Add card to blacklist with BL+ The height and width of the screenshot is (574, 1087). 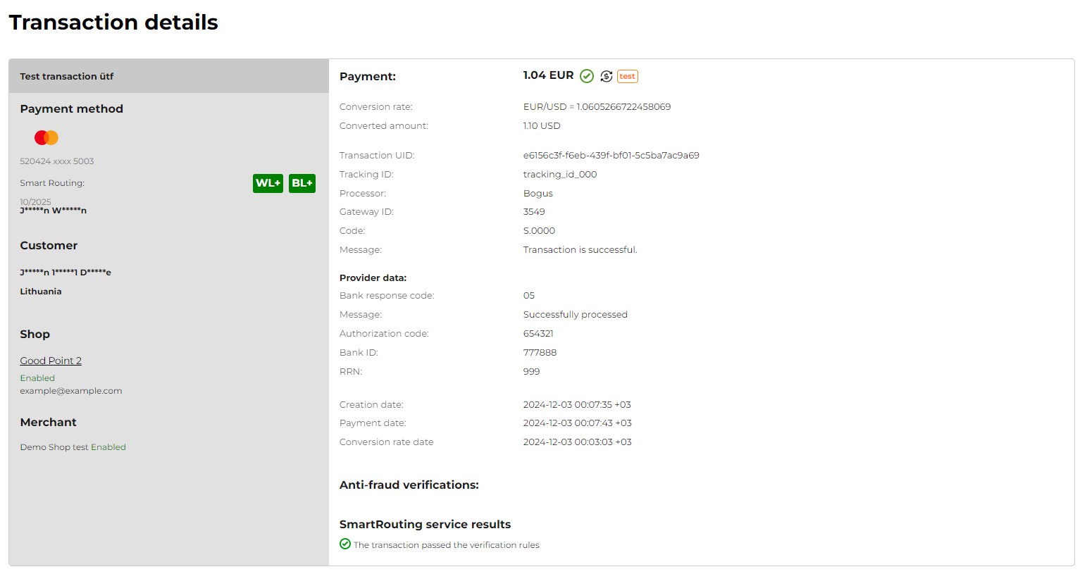(x=302, y=183)
